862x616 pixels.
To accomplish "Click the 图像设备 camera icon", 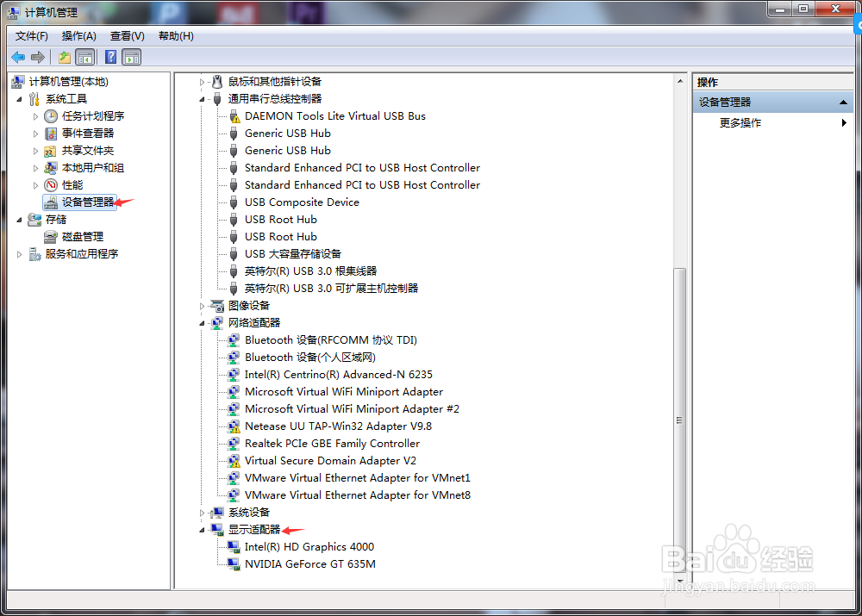I will pos(218,306).
